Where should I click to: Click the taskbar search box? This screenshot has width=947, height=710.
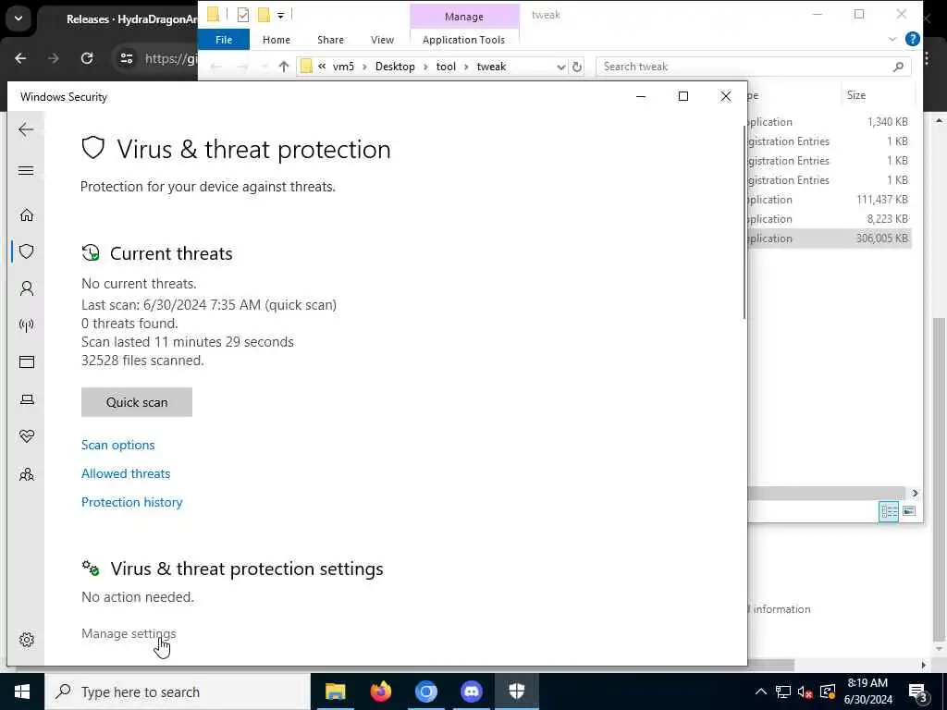pos(178,692)
